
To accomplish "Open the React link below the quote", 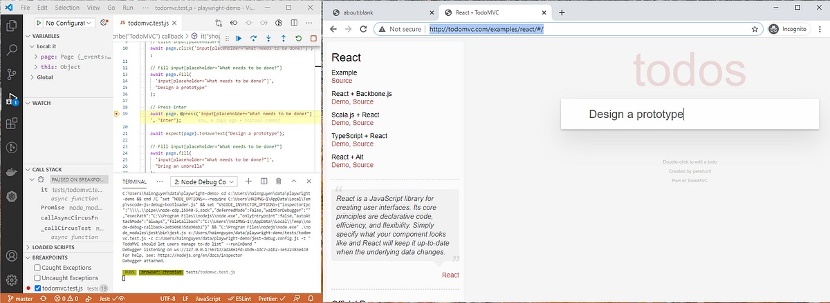I will click(450, 275).
